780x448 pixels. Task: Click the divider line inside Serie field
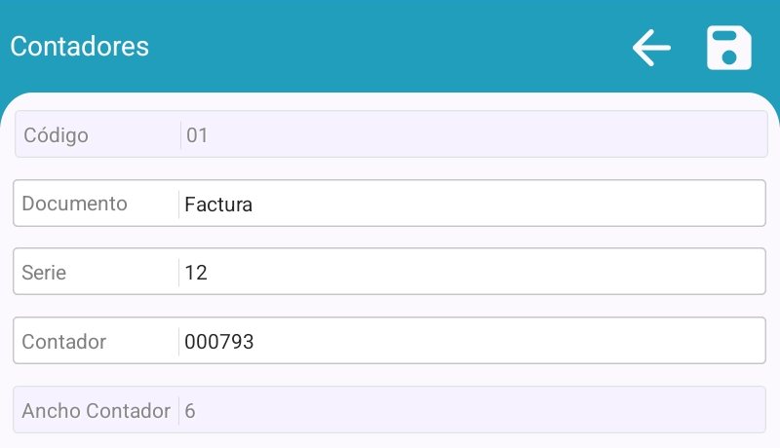click(178, 273)
